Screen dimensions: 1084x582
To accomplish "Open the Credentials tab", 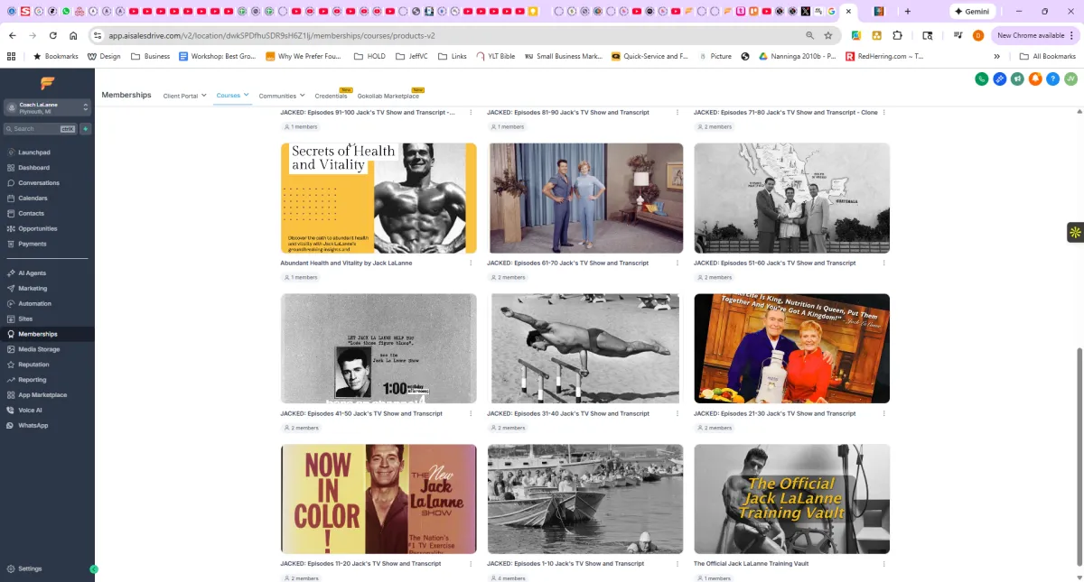I will click(331, 96).
